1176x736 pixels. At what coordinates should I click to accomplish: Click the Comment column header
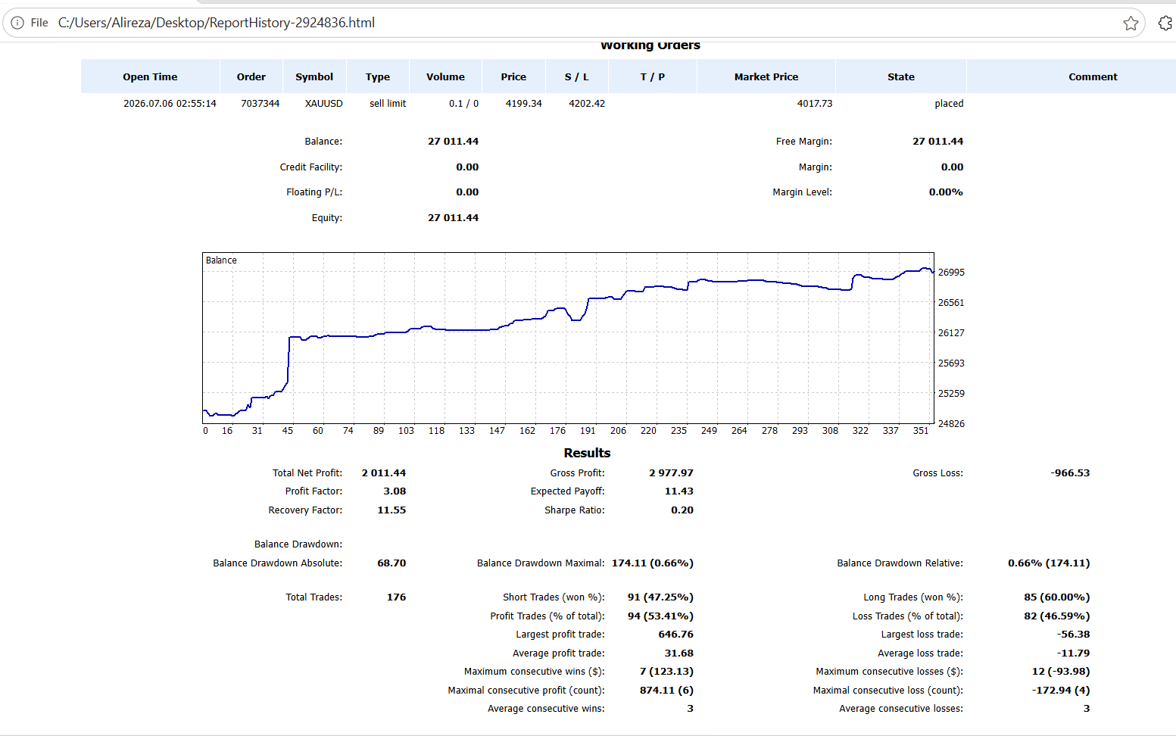coord(1093,76)
